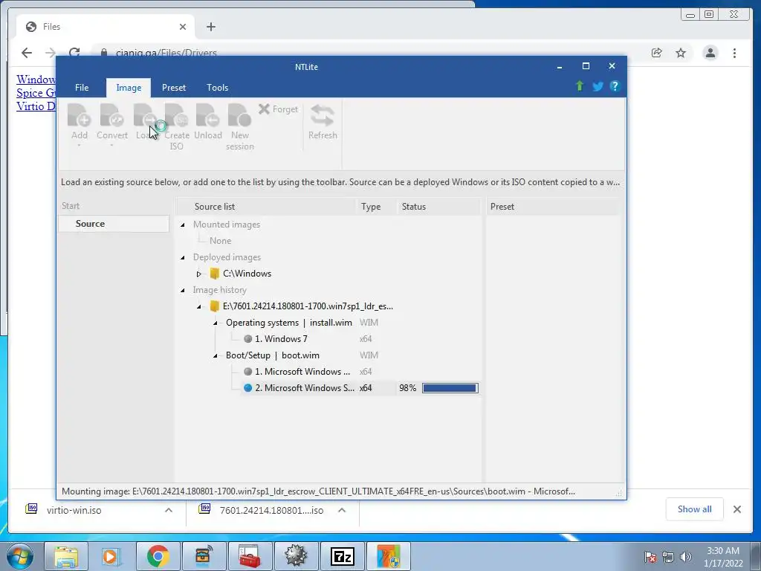Image resolution: width=761 pixels, height=571 pixels.
Task: Open the Chrome profile avatar
Action: click(710, 53)
